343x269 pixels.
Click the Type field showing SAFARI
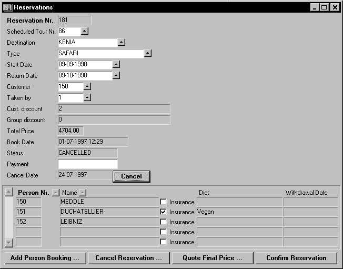click(101, 53)
